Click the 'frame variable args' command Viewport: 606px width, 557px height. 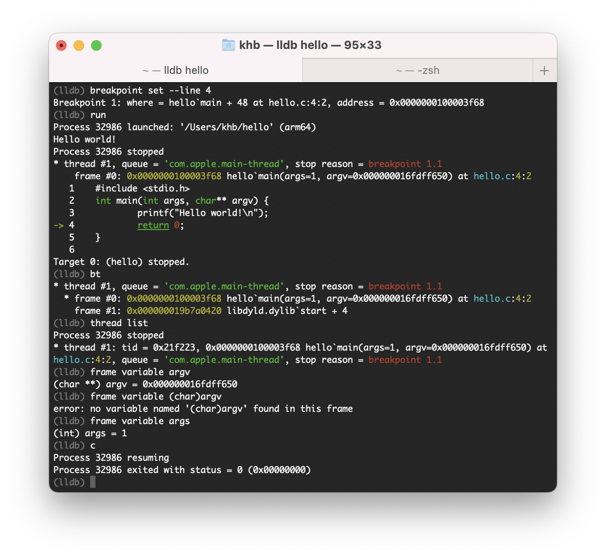(x=140, y=421)
